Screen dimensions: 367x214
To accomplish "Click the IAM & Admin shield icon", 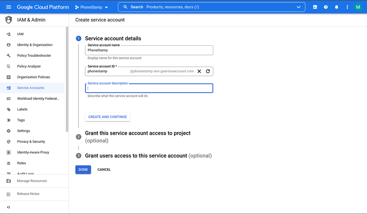I will (9, 20).
